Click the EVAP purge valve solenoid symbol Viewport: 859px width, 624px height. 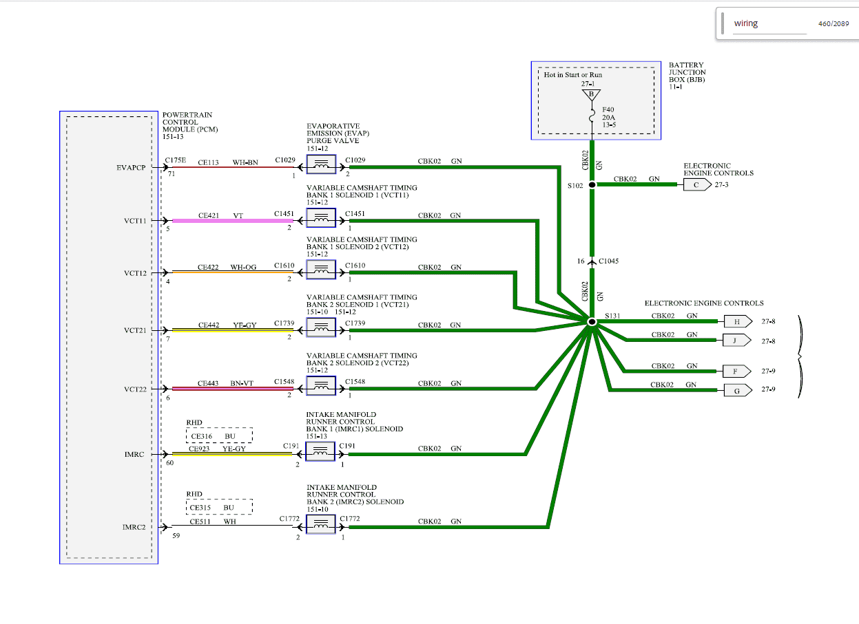[321, 164]
